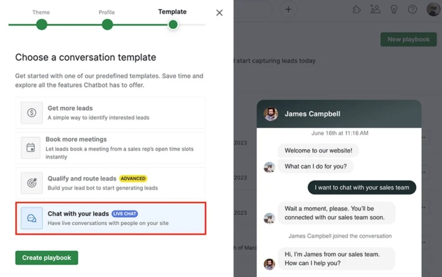Select the Book more meetings template

coord(110,147)
